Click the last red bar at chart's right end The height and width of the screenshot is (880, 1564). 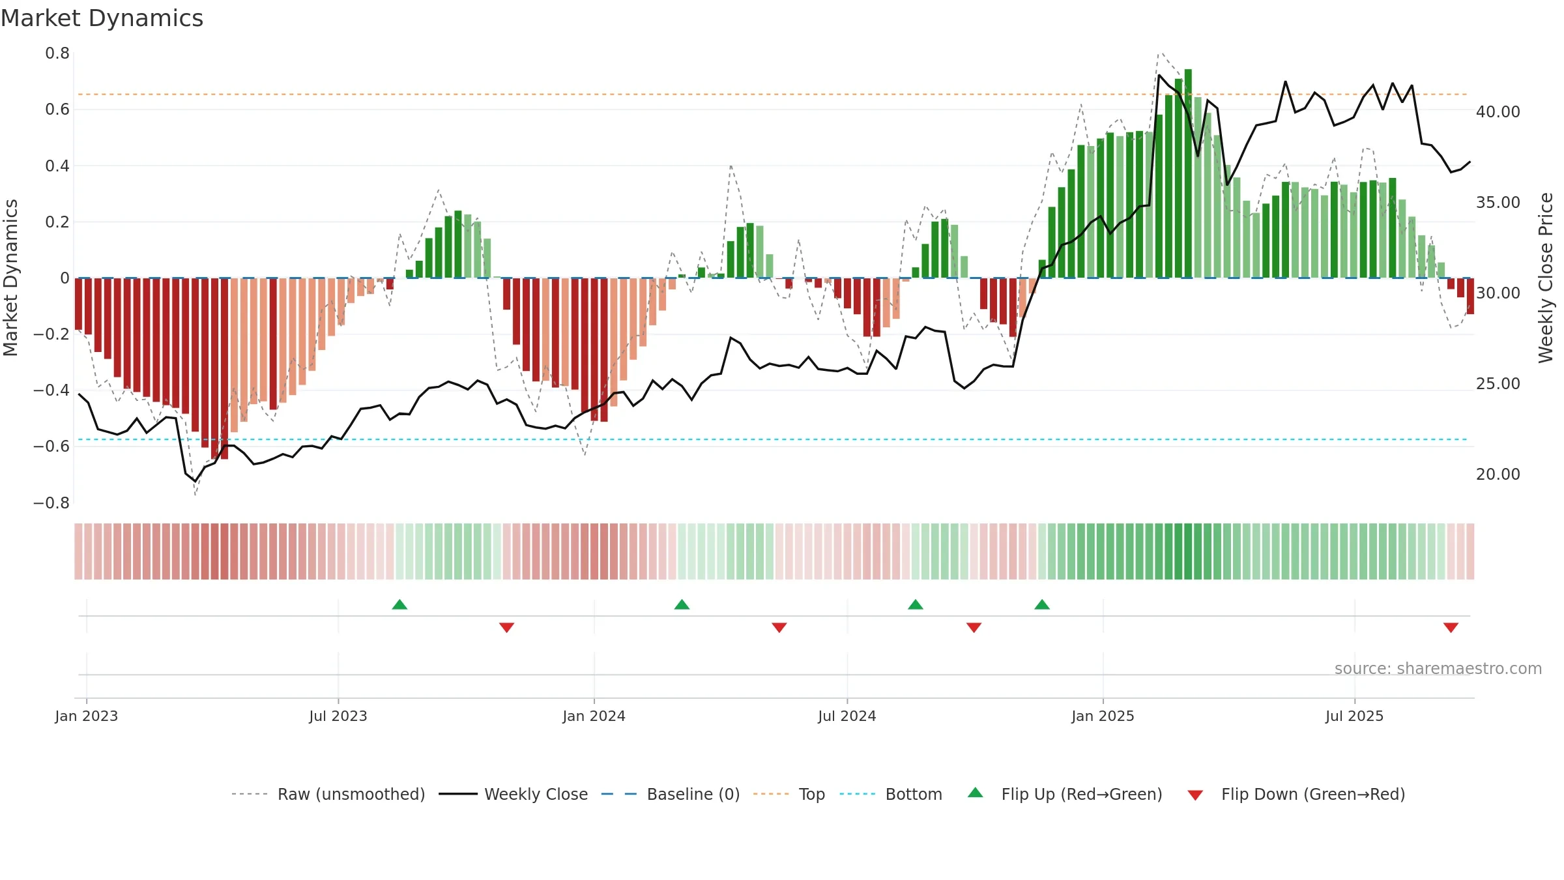pos(1470,296)
